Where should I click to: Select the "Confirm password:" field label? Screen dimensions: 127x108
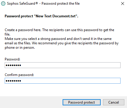point(19,75)
